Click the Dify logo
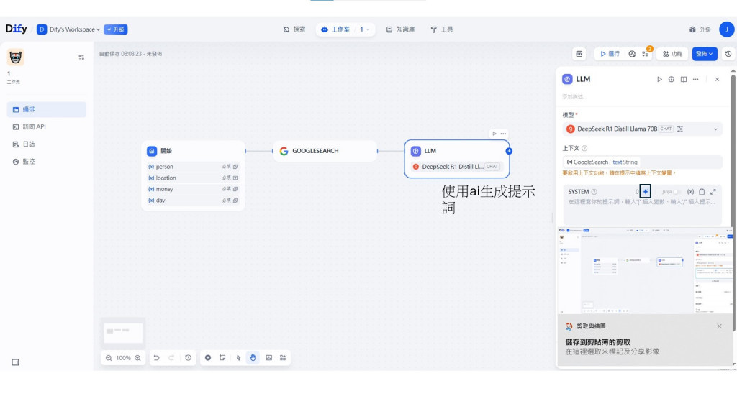The height and width of the screenshot is (414, 737). click(x=17, y=29)
